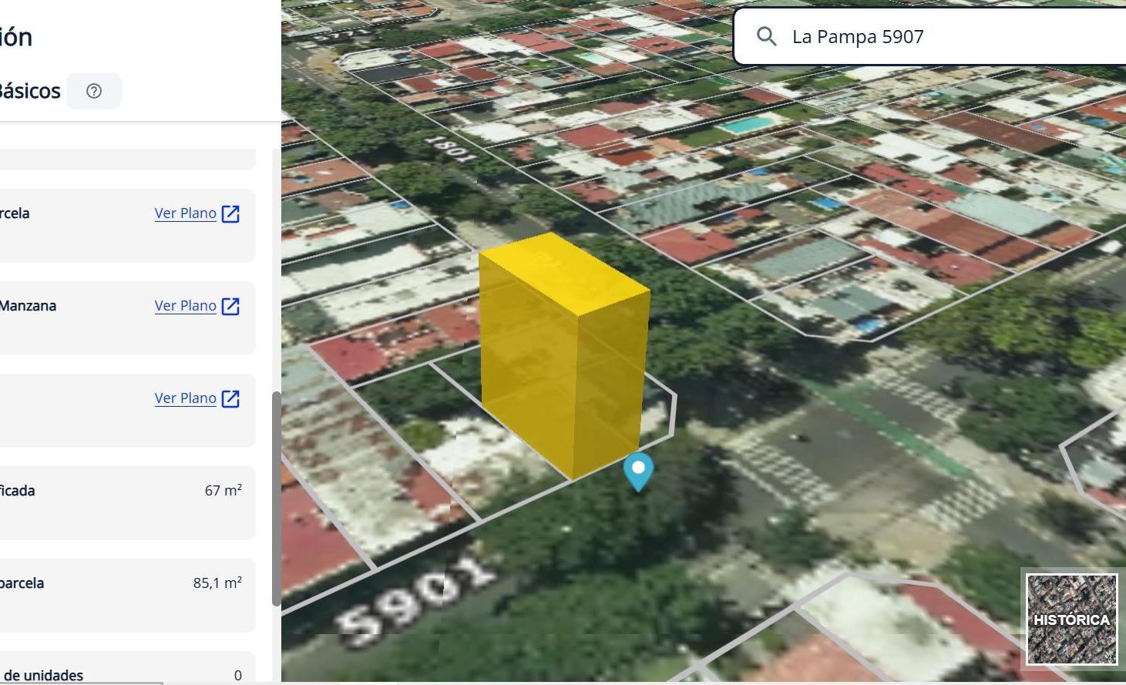Viewport: 1126px width, 685px height.
Task: Open help question-mark icon beside Básicos
Action: (x=94, y=91)
